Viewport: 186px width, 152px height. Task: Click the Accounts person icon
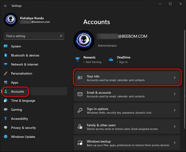point(6,91)
